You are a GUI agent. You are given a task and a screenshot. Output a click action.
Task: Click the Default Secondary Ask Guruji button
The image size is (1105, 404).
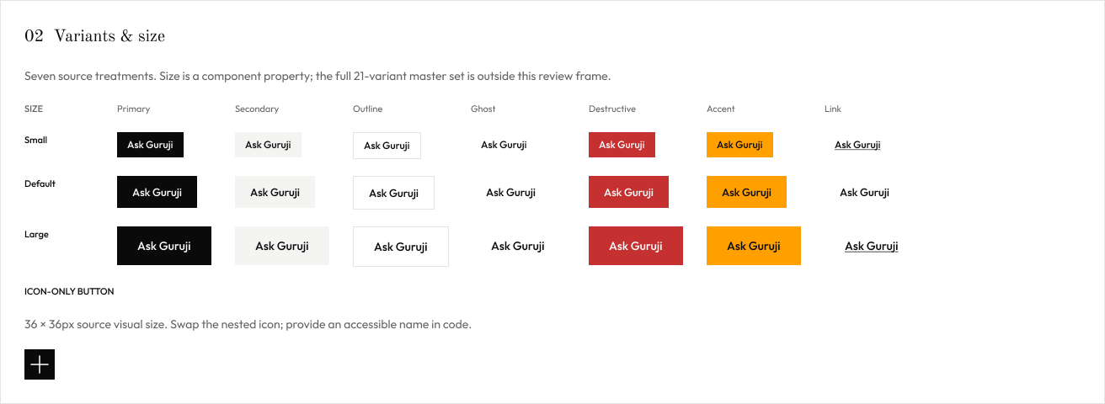(x=275, y=192)
